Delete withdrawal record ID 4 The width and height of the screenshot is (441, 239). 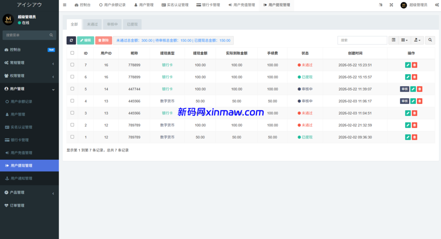pyautogui.click(x=419, y=101)
